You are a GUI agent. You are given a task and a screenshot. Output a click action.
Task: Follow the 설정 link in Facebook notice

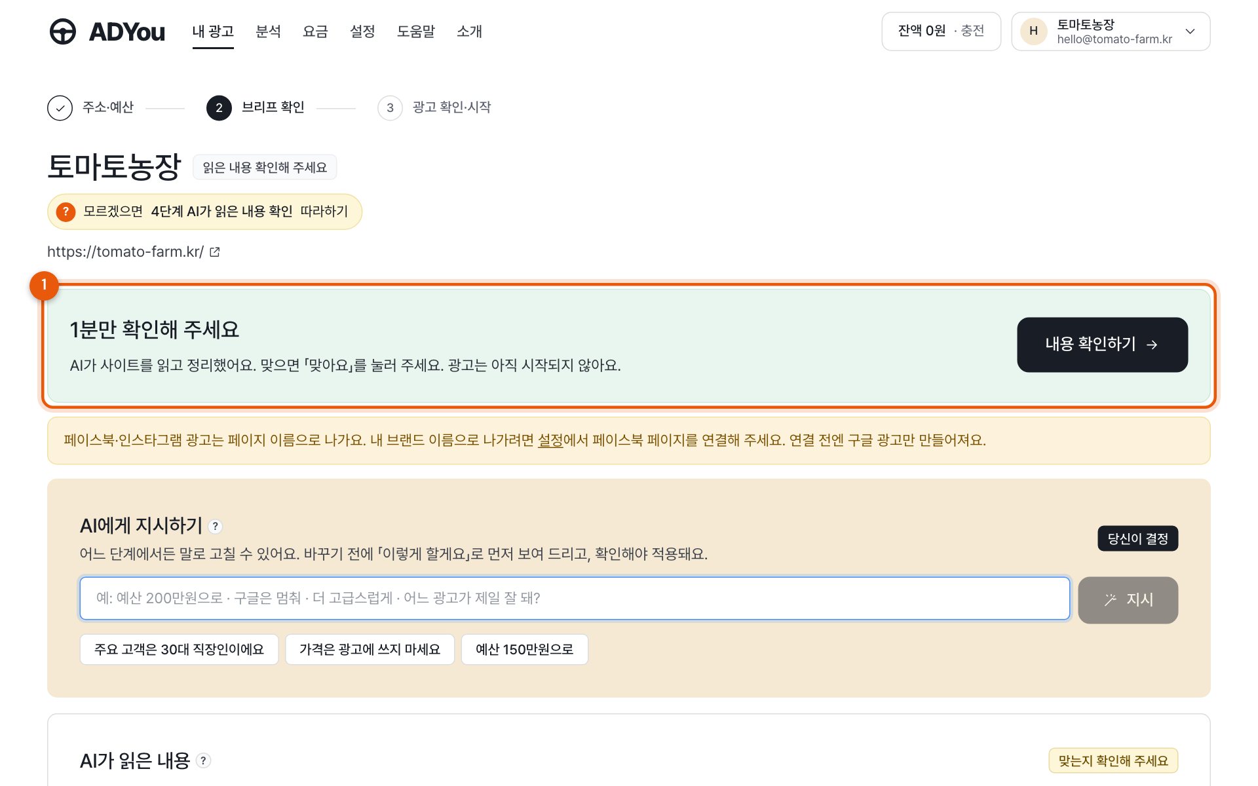point(550,440)
